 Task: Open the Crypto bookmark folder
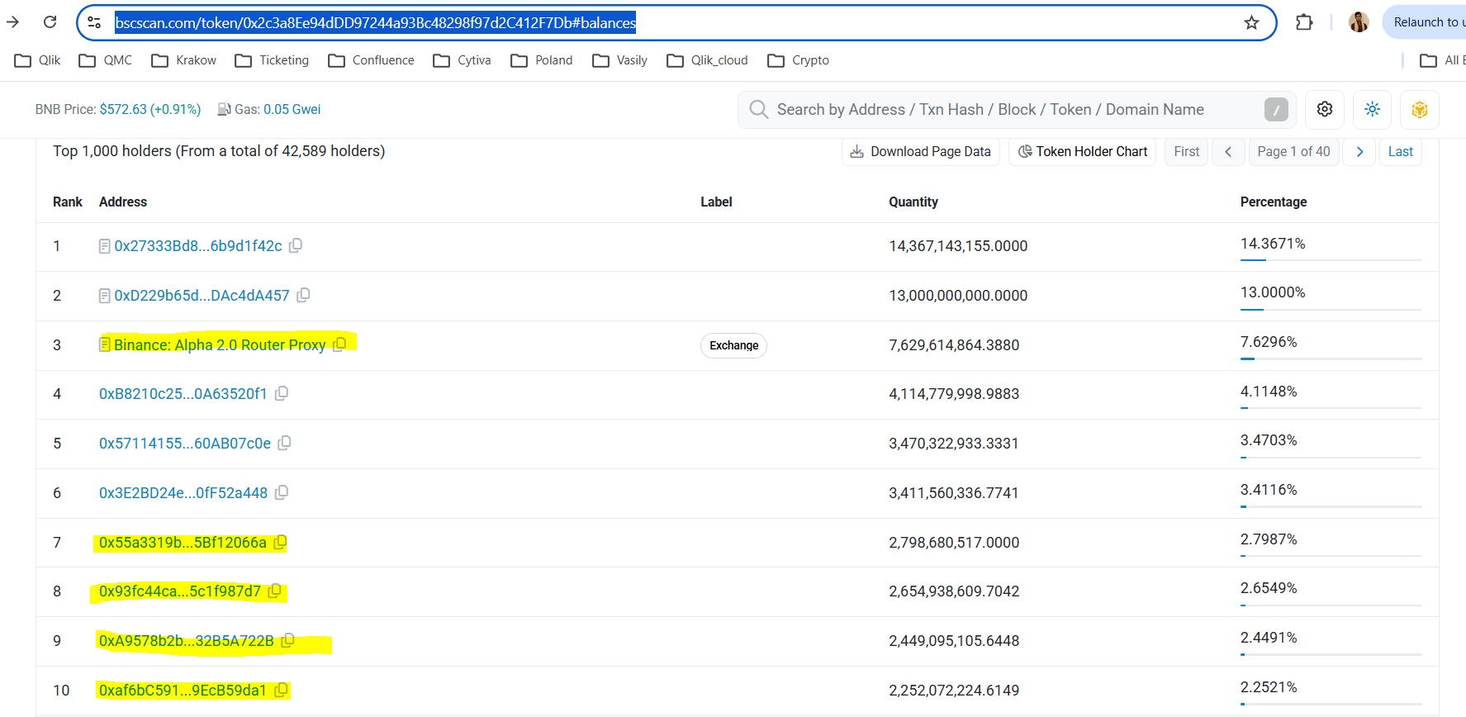coord(798,60)
